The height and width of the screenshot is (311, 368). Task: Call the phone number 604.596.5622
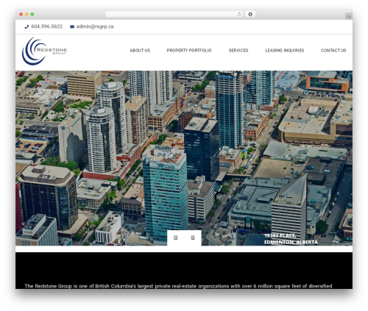pos(47,26)
